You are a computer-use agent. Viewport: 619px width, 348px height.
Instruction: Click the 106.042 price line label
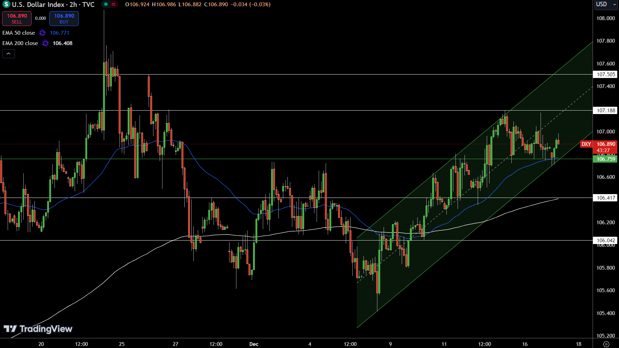tap(606, 241)
